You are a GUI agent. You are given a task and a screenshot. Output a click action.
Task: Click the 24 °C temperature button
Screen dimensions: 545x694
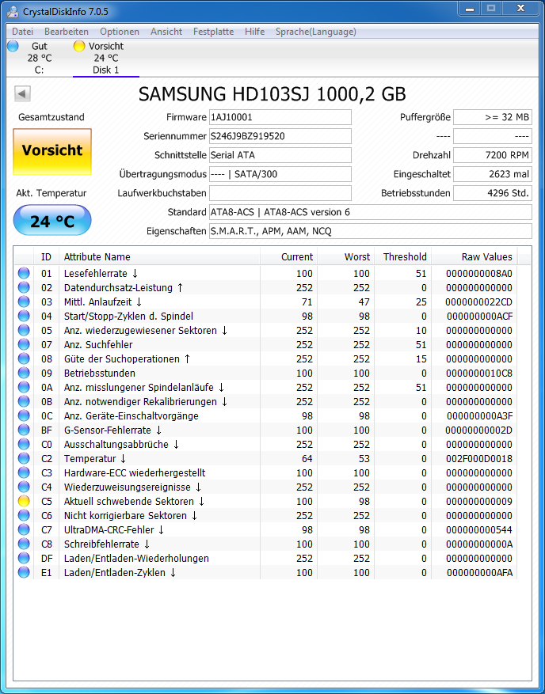pyautogui.click(x=52, y=221)
